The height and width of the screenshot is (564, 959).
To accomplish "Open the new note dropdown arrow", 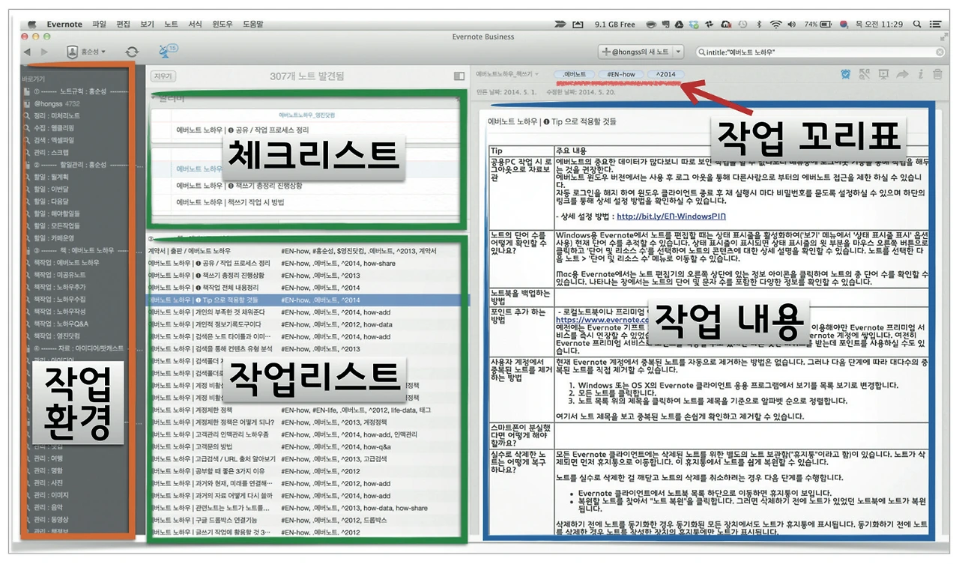I will (678, 52).
